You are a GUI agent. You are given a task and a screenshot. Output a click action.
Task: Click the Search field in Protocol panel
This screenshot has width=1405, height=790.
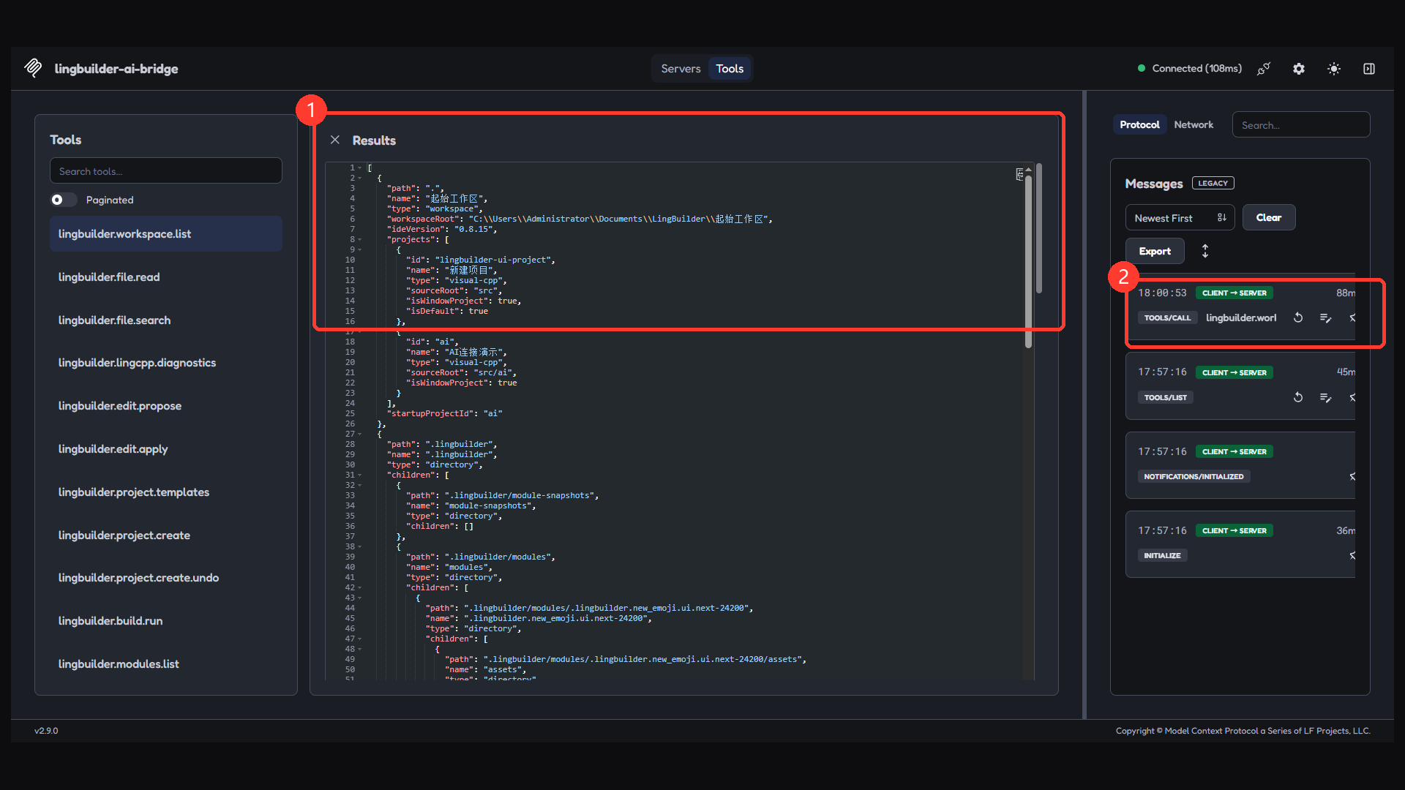[x=1301, y=125]
